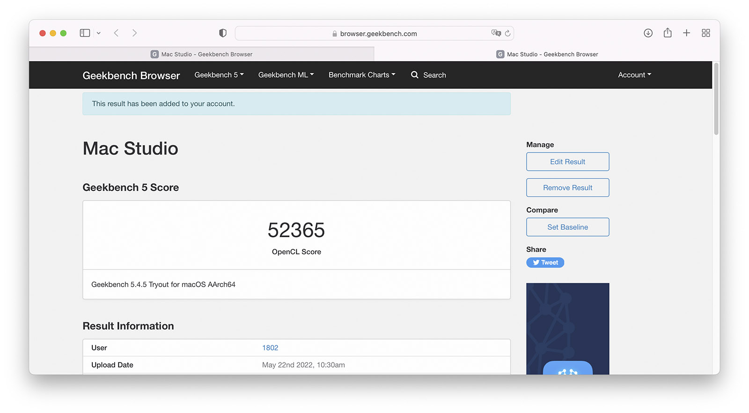Open user profile link 1802
This screenshot has height=413, width=749.
[x=270, y=348]
